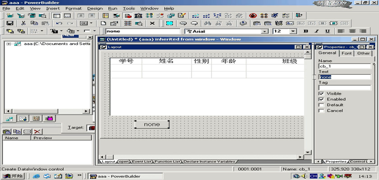Viewport: 379px width, 180px height.
Task: Open the text color dropdown arrow
Action: (61, 31)
